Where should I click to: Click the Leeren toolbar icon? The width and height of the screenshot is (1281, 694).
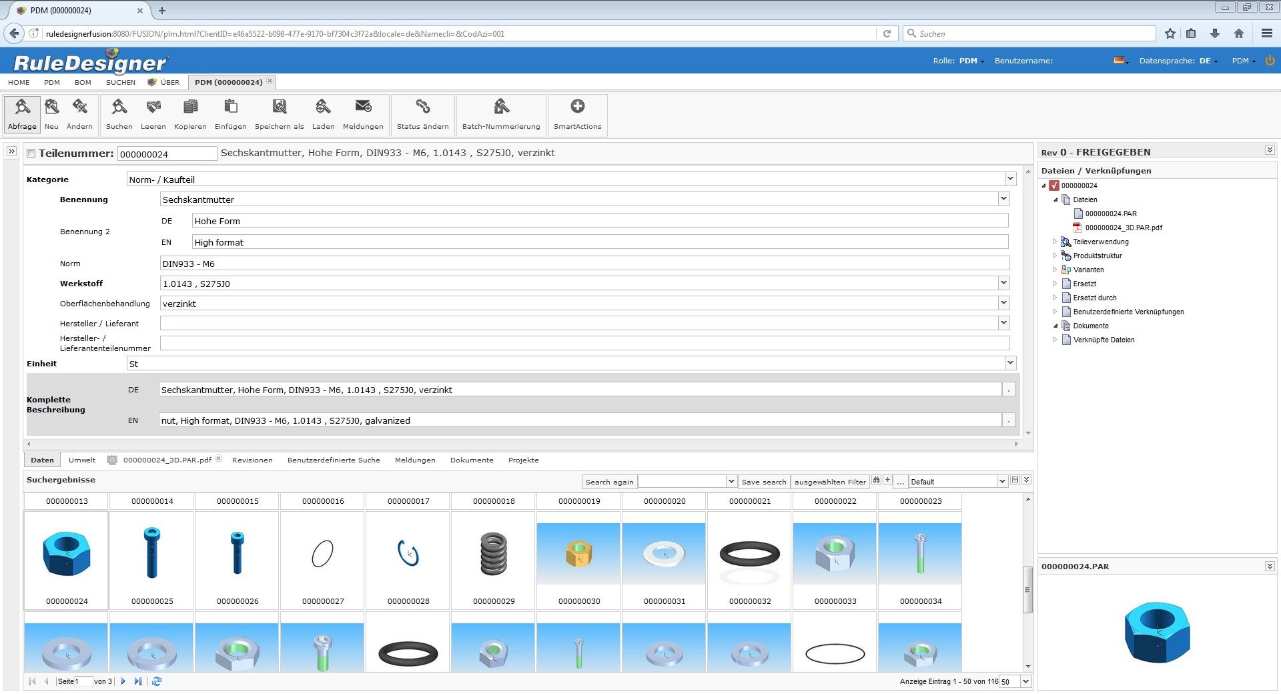coord(153,107)
